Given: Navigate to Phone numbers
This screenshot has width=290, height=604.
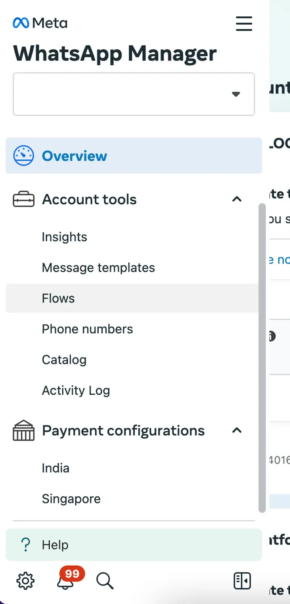Looking at the screenshot, I should (x=88, y=329).
